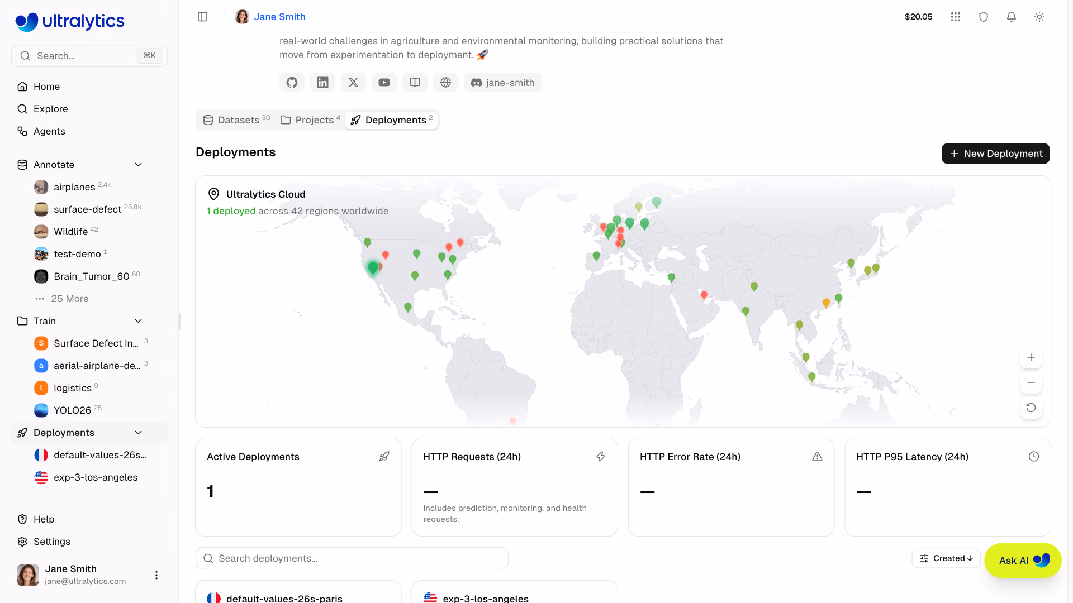Click the open book docs icon

pos(415,83)
